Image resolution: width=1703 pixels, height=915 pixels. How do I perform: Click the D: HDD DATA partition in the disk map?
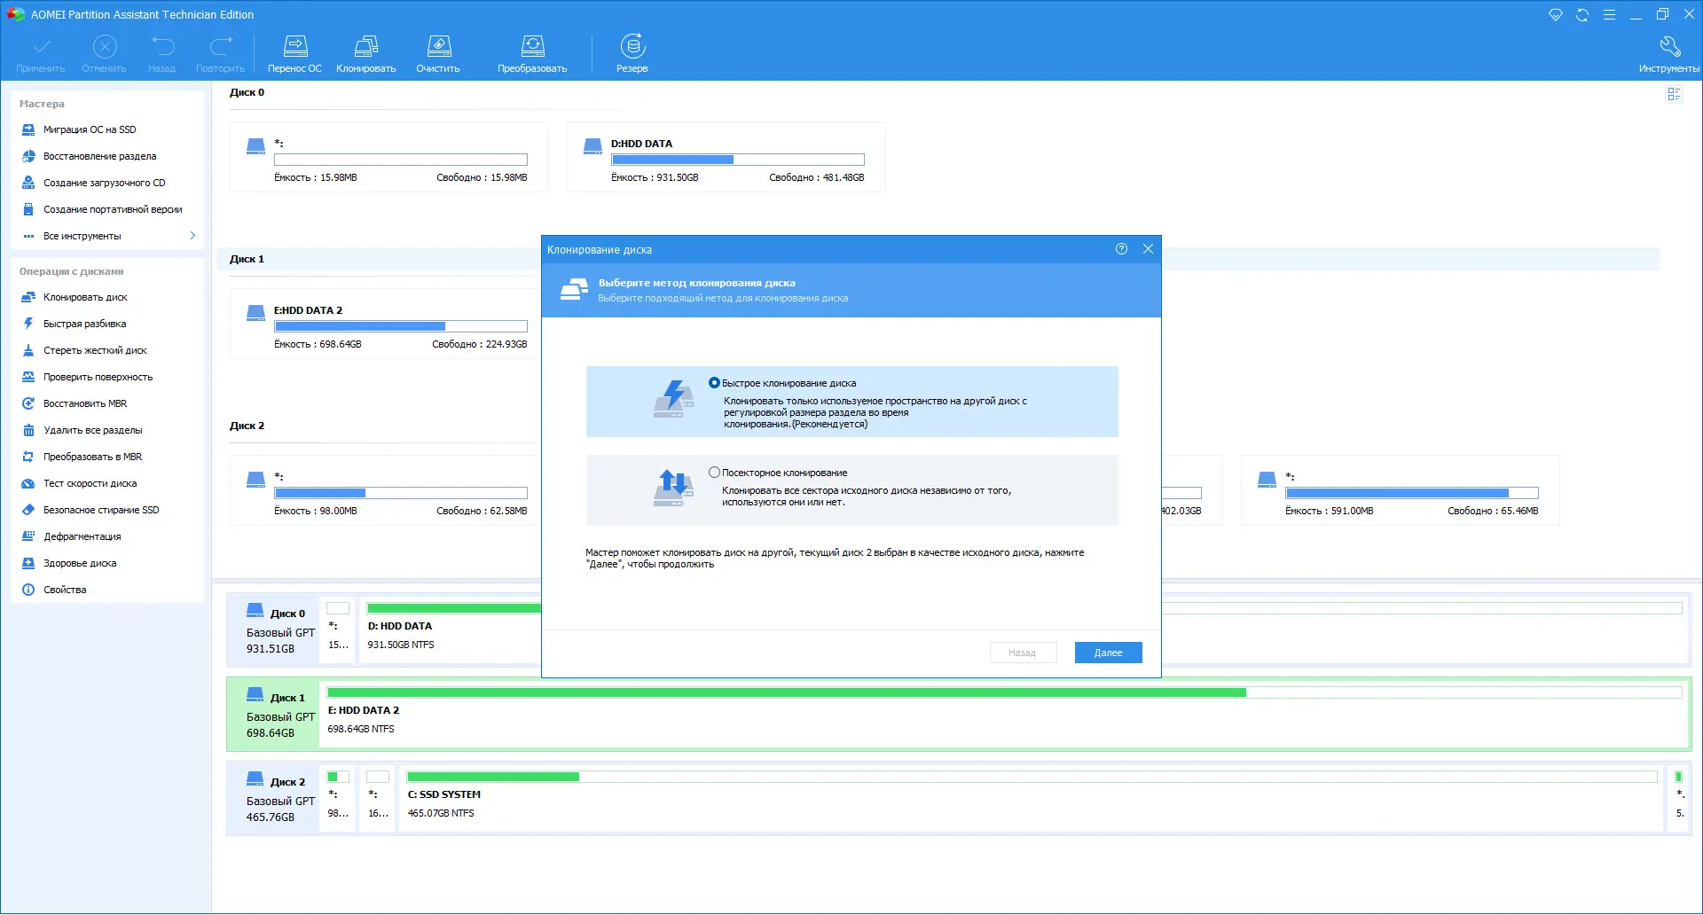452,631
